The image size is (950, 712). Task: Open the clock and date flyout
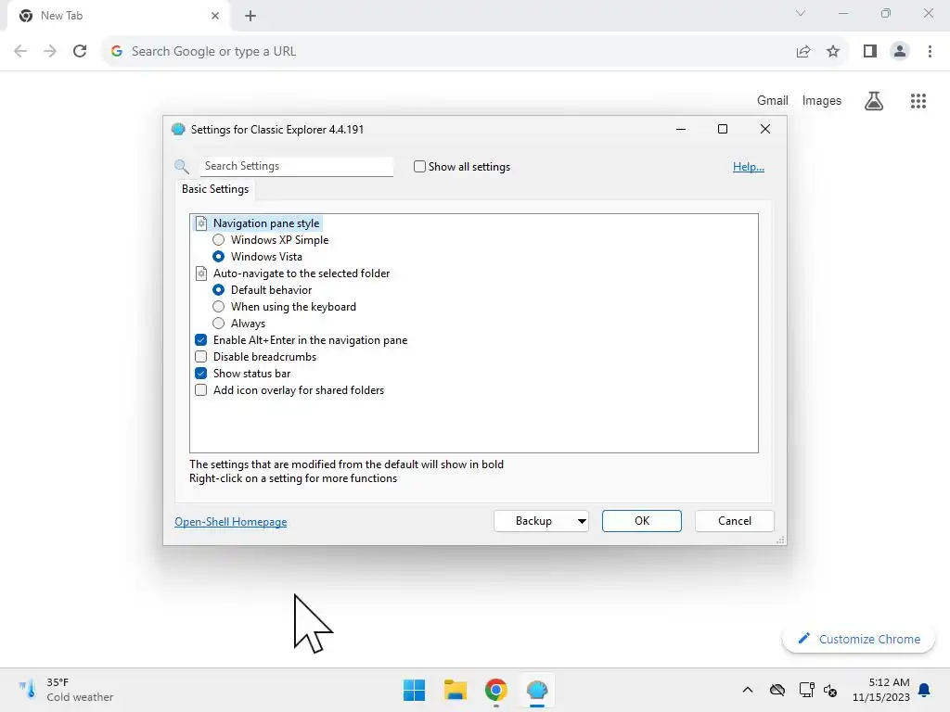point(881,690)
